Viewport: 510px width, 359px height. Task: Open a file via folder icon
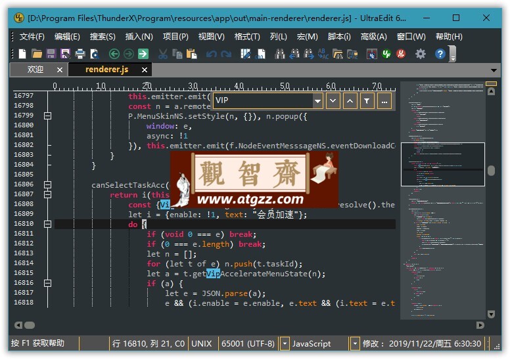[37, 54]
